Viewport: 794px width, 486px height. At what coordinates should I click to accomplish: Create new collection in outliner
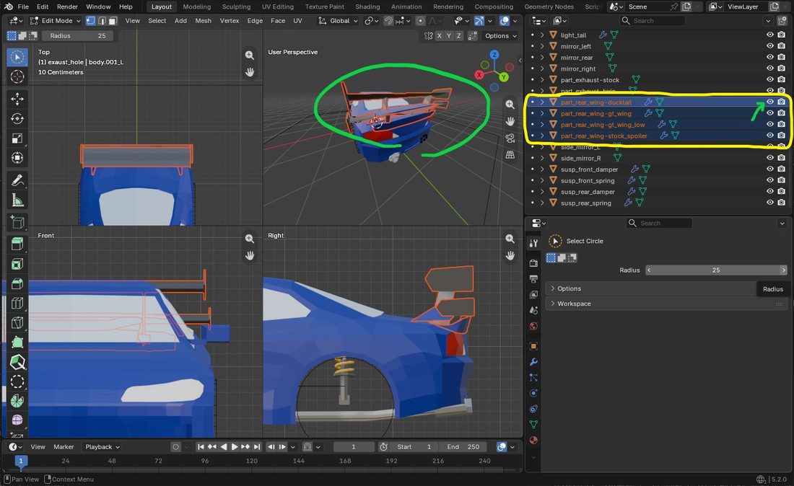tap(781, 21)
